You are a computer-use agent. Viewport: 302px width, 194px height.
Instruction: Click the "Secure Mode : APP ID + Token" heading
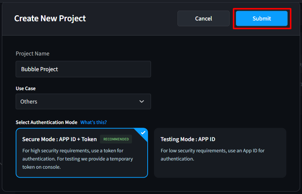pyautogui.click(x=60, y=139)
